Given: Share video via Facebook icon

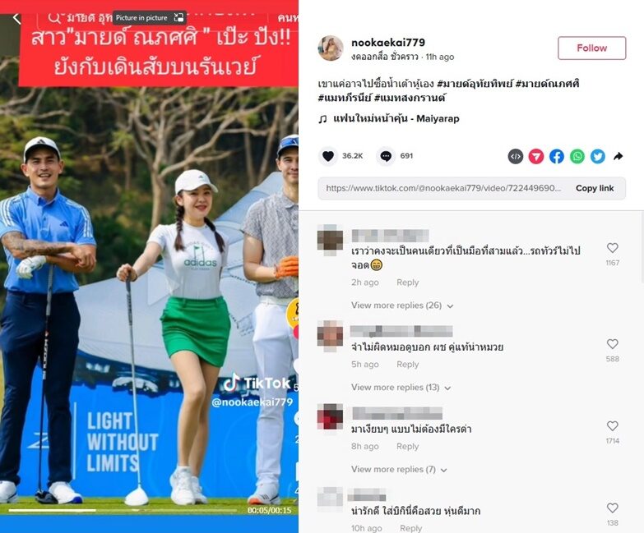Looking at the screenshot, I should 557,156.
